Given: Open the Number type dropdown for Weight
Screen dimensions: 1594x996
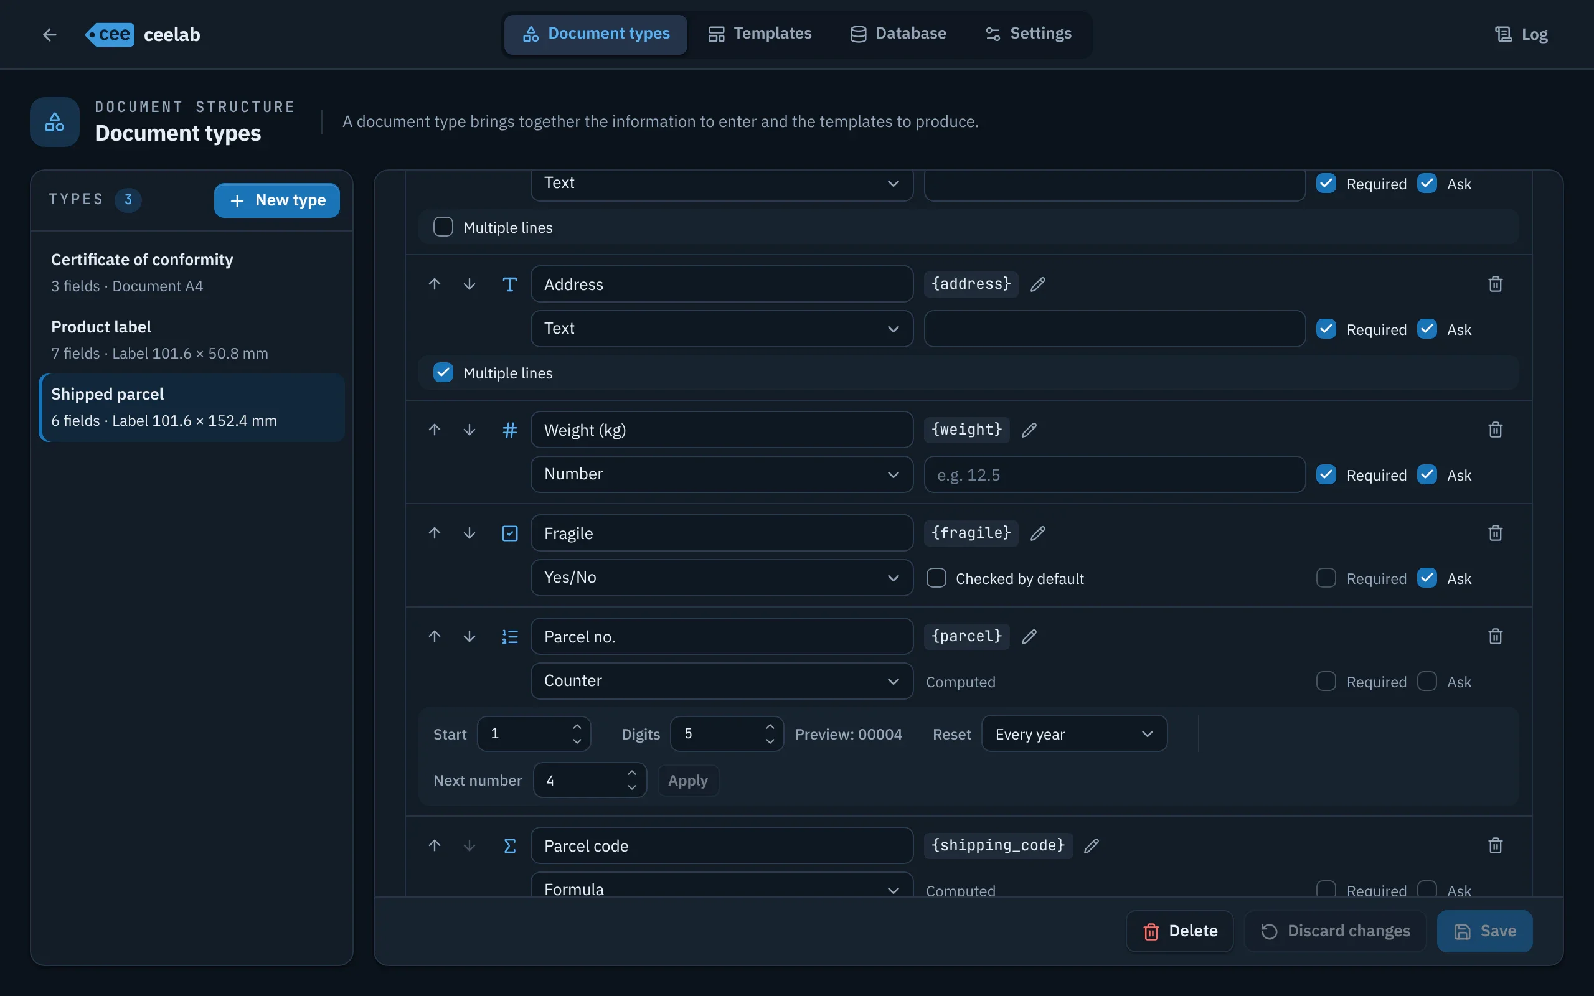Looking at the screenshot, I should tap(722, 474).
